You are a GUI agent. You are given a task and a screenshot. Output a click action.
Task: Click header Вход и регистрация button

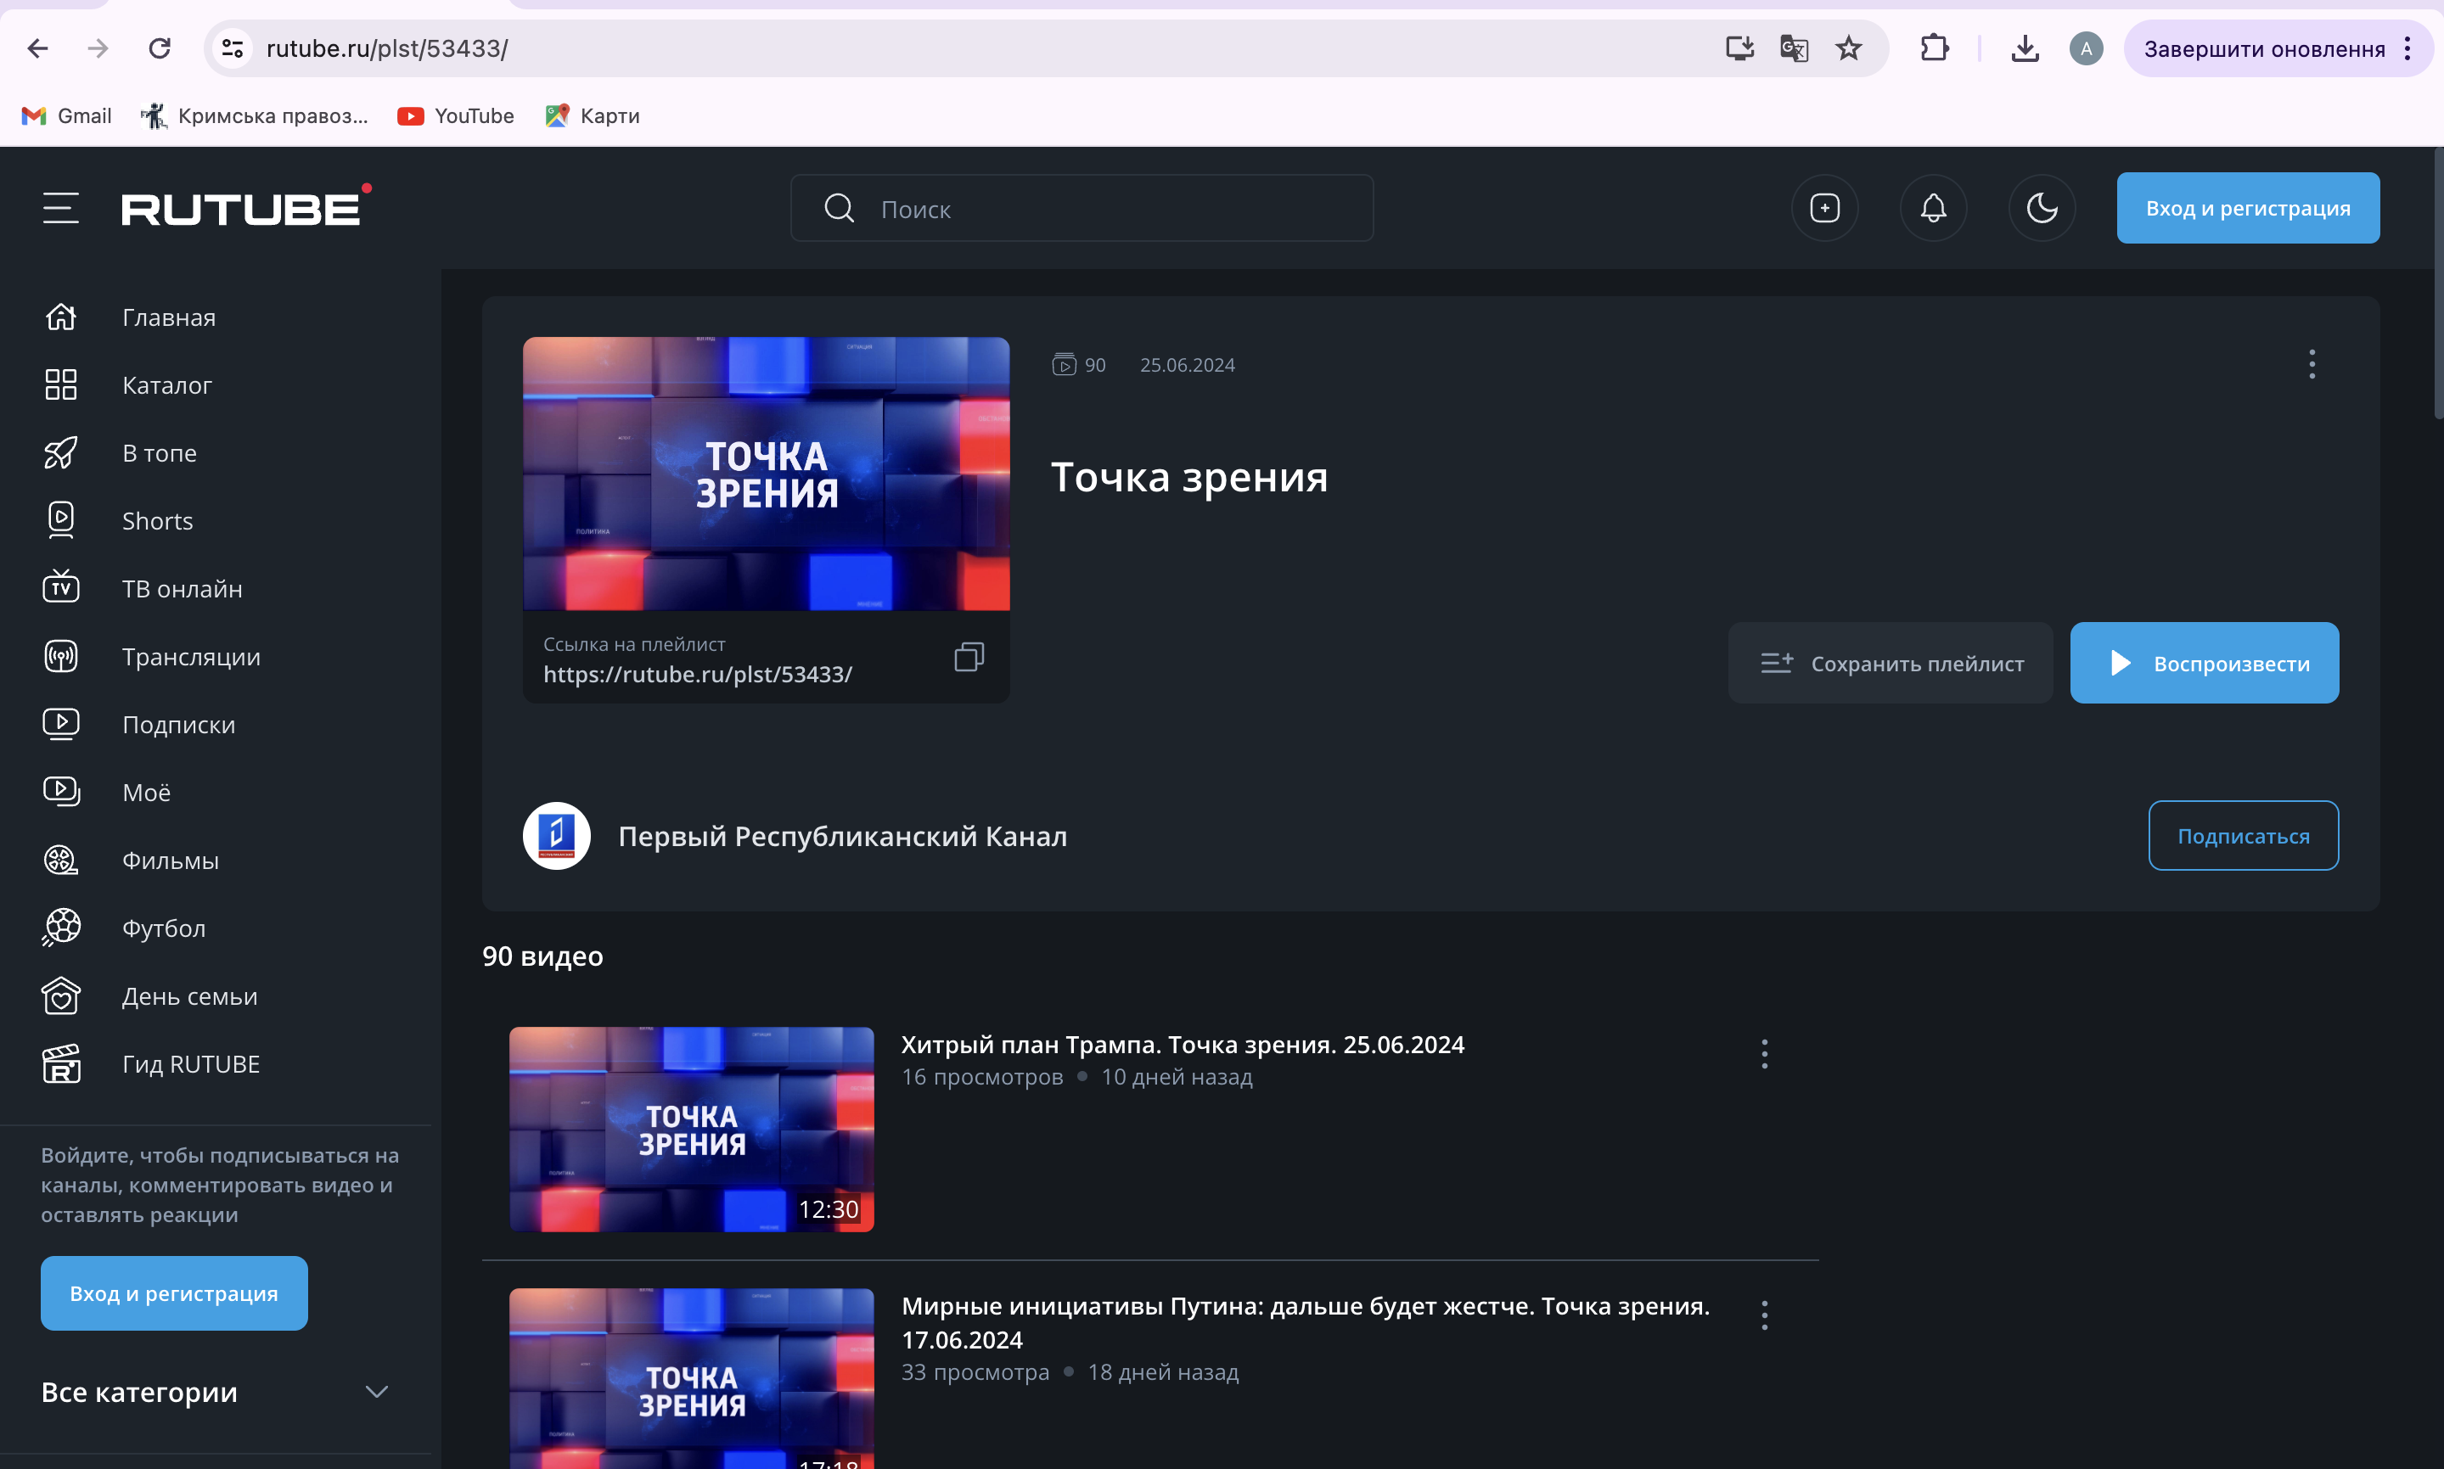(2247, 208)
